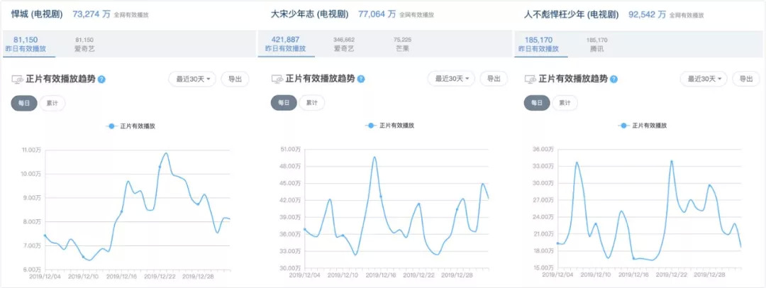
Task: Select 爱奇艺 81,150 tab for 悍城
Action: 84,44
